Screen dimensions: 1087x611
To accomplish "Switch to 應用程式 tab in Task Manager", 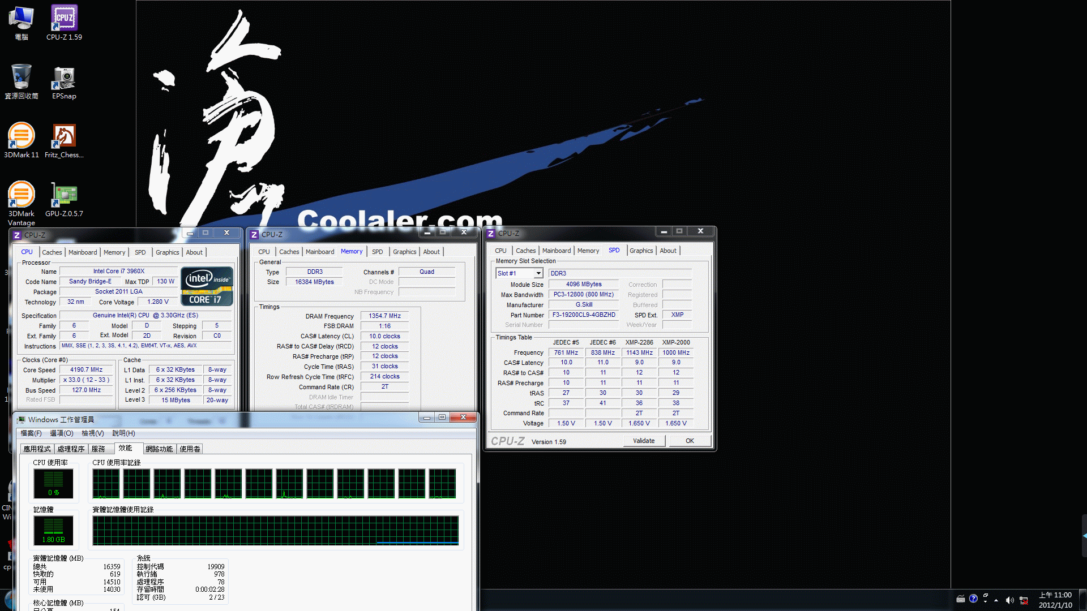I will click(37, 449).
